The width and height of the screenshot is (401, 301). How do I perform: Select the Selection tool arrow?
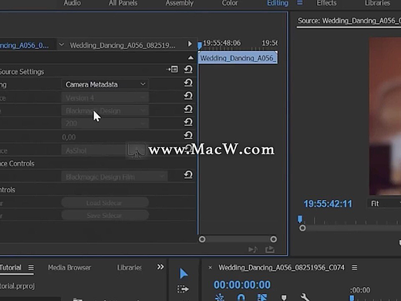pos(184,273)
